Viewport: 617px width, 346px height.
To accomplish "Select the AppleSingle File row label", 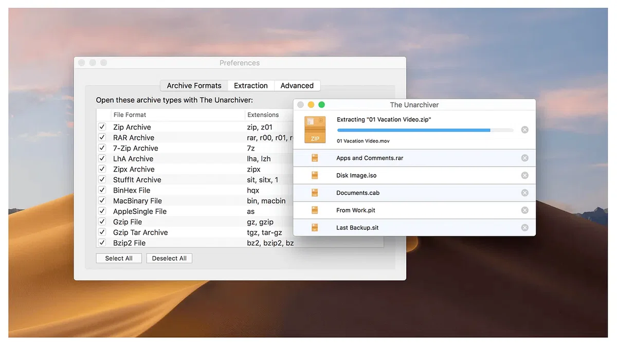I will tap(140, 211).
